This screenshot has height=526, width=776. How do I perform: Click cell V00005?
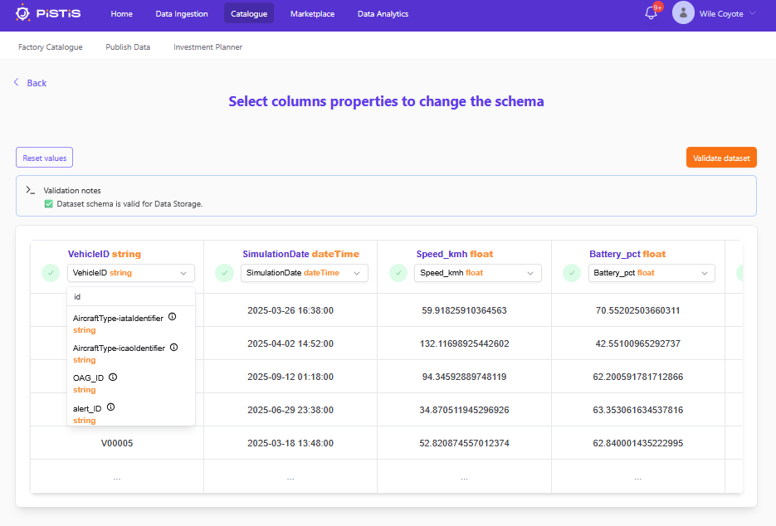click(117, 443)
